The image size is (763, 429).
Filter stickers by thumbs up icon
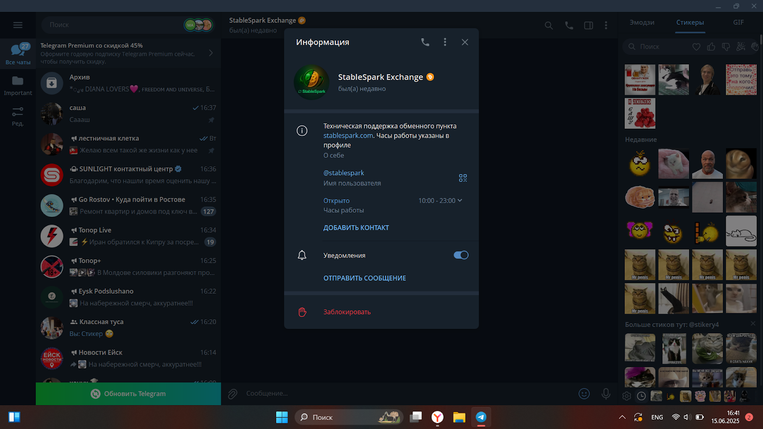pos(711,47)
